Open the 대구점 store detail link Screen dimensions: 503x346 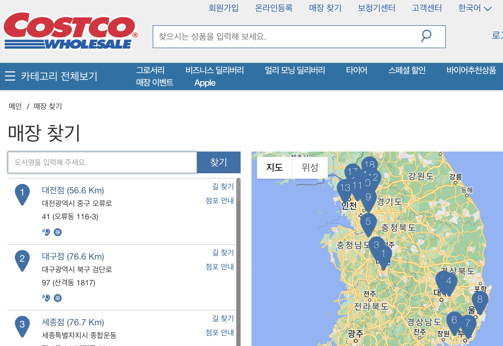pos(73,256)
